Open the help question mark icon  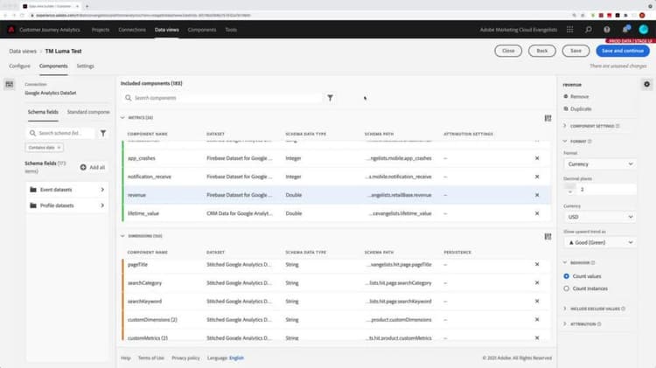coord(607,30)
